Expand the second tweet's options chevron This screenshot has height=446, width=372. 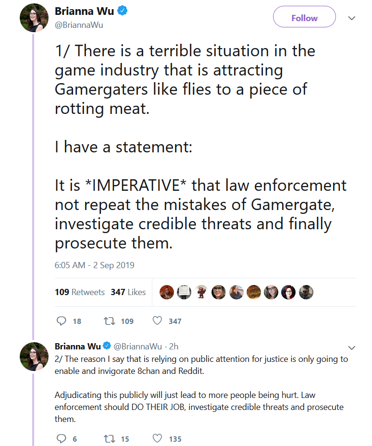tap(352, 347)
